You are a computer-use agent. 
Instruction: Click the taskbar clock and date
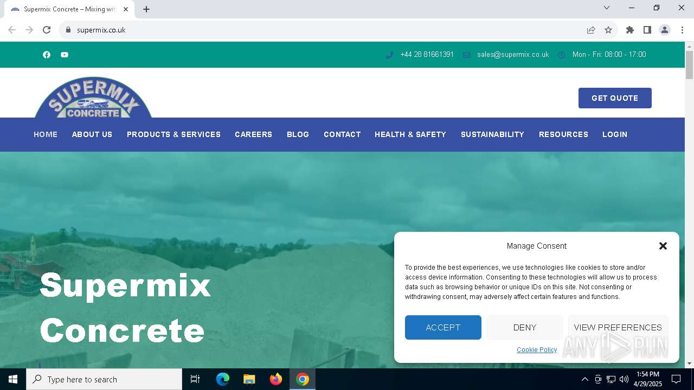point(648,379)
